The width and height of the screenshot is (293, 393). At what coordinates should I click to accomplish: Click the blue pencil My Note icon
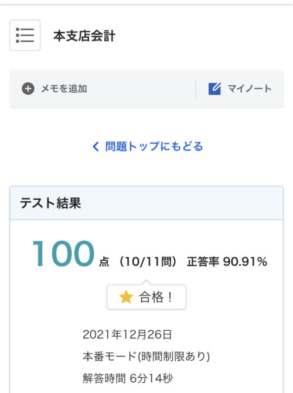(x=214, y=89)
